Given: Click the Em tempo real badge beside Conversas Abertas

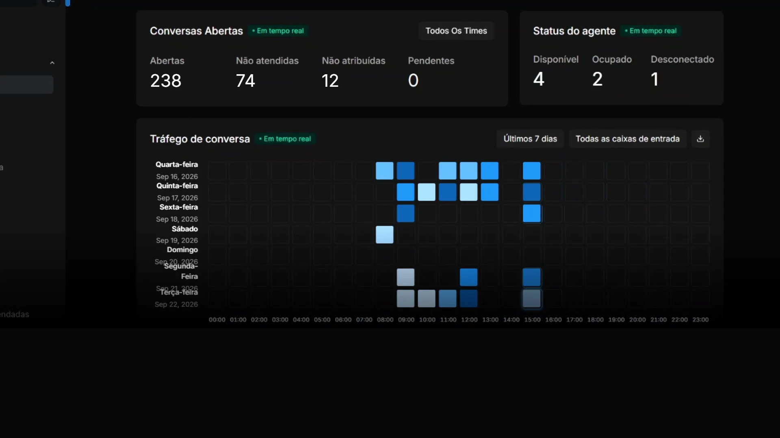Looking at the screenshot, I should (278, 31).
